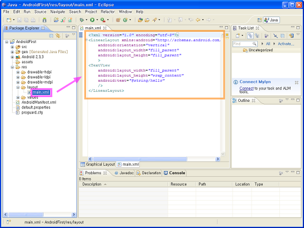
Task: Switch to the Console tab
Action: coord(174,173)
